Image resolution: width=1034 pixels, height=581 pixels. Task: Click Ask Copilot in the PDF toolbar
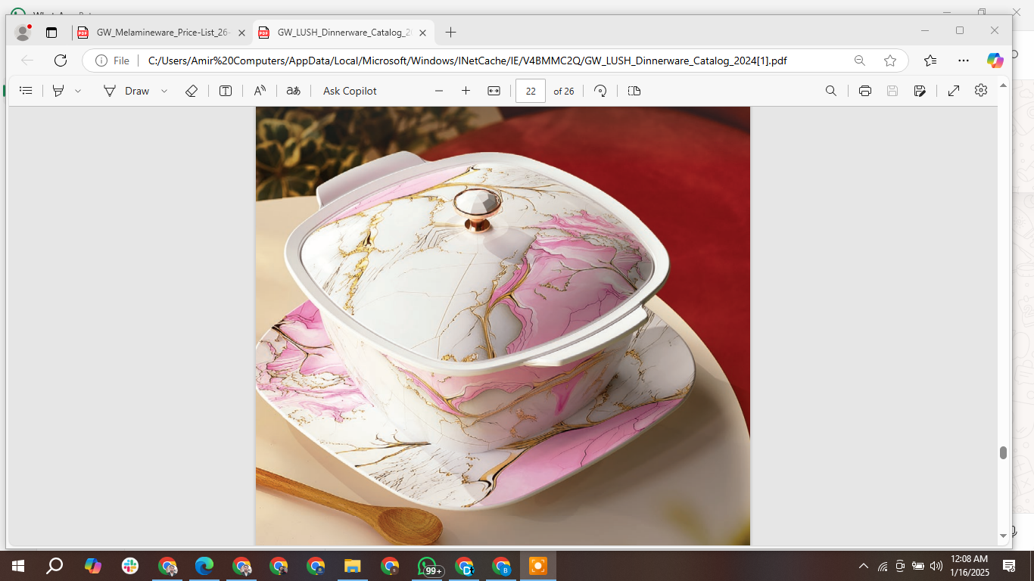[350, 91]
